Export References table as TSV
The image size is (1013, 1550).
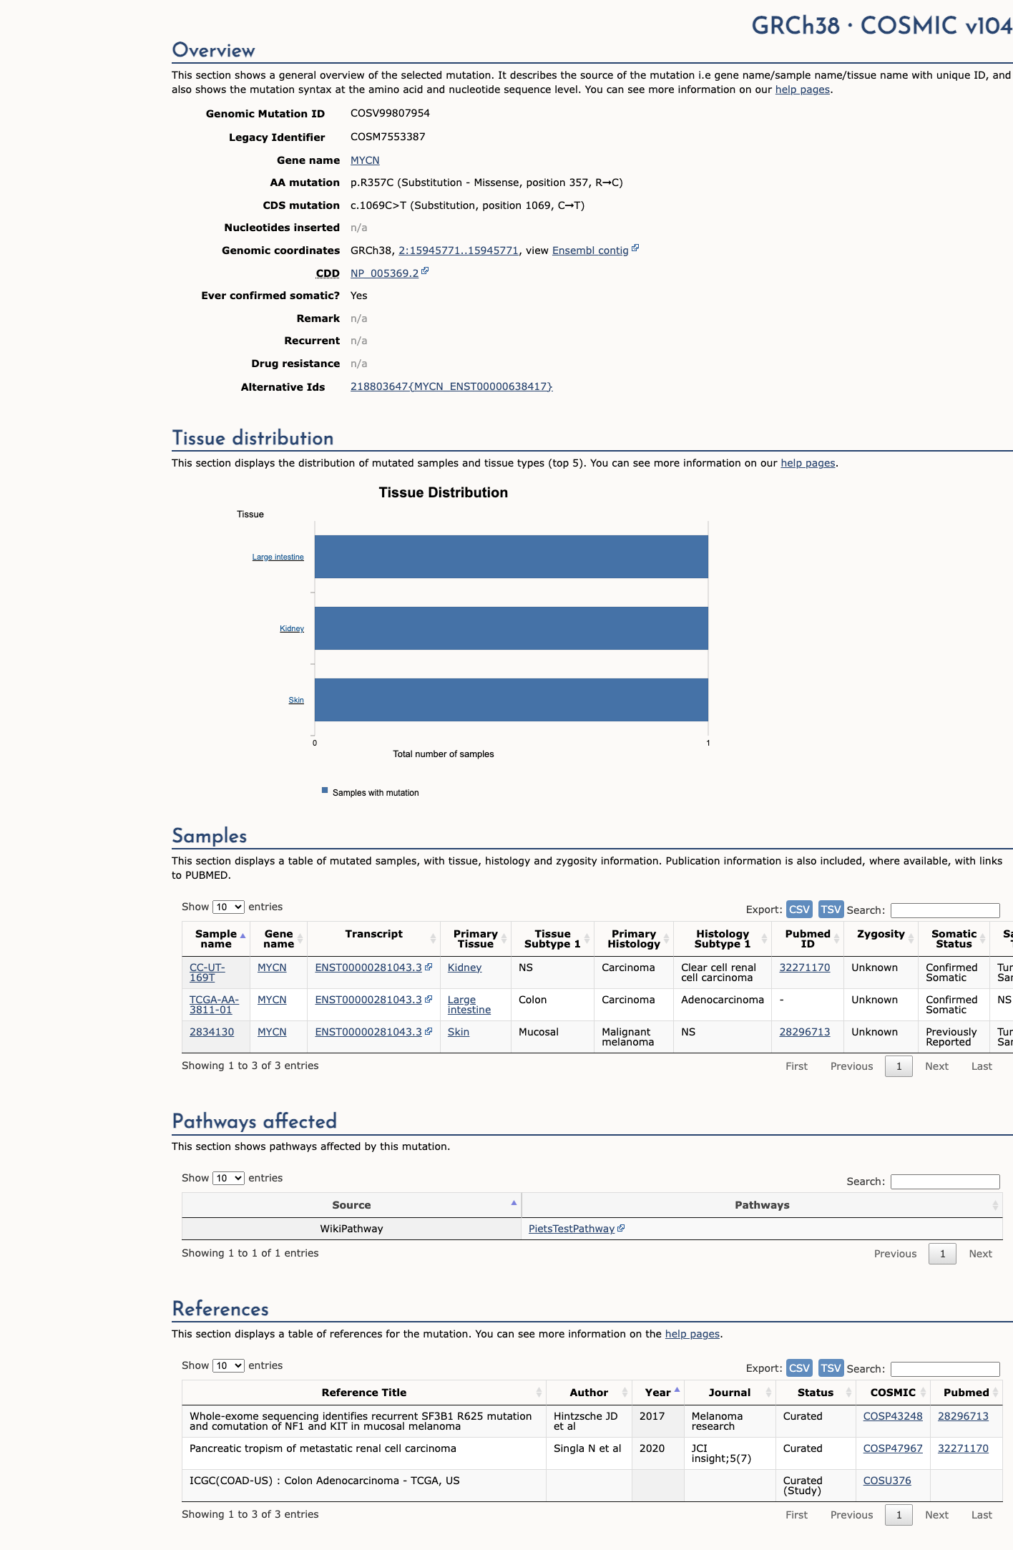click(831, 1368)
